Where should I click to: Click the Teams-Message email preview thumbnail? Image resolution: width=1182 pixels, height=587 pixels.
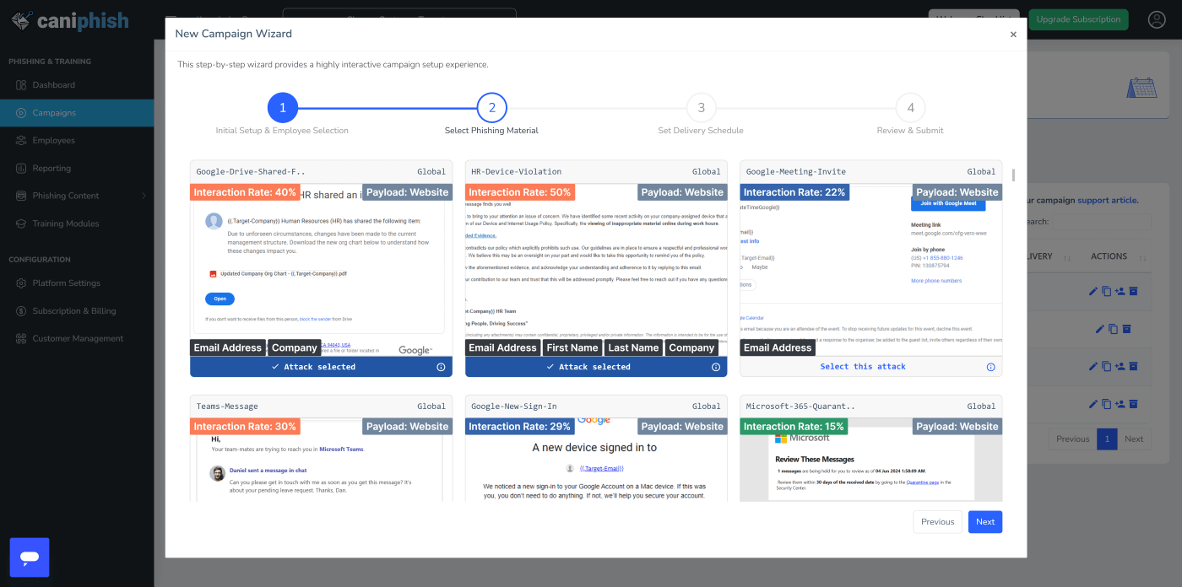321,460
